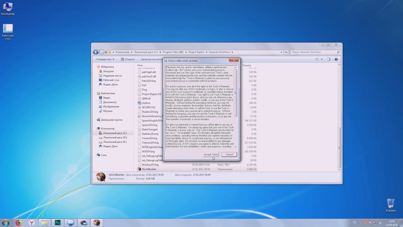Select the 'WorldBuilder' application file

point(149,169)
